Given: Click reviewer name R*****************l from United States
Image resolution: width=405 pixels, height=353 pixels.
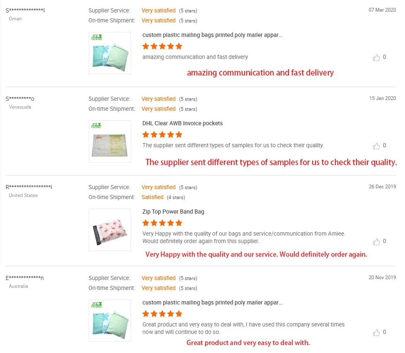Looking at the screenshot, I should (x=29, y=187).
